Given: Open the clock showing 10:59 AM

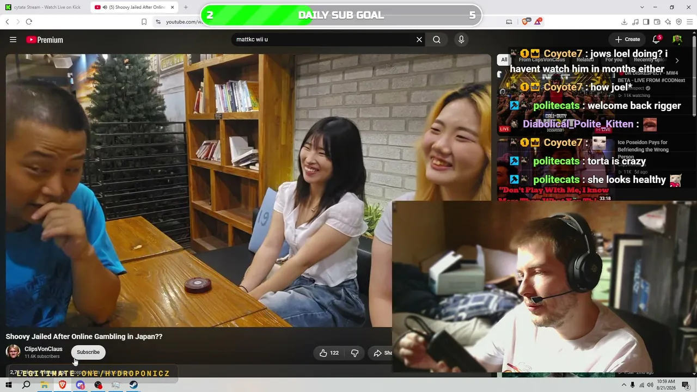Looking at the screenshot, I should click(666, 384).
